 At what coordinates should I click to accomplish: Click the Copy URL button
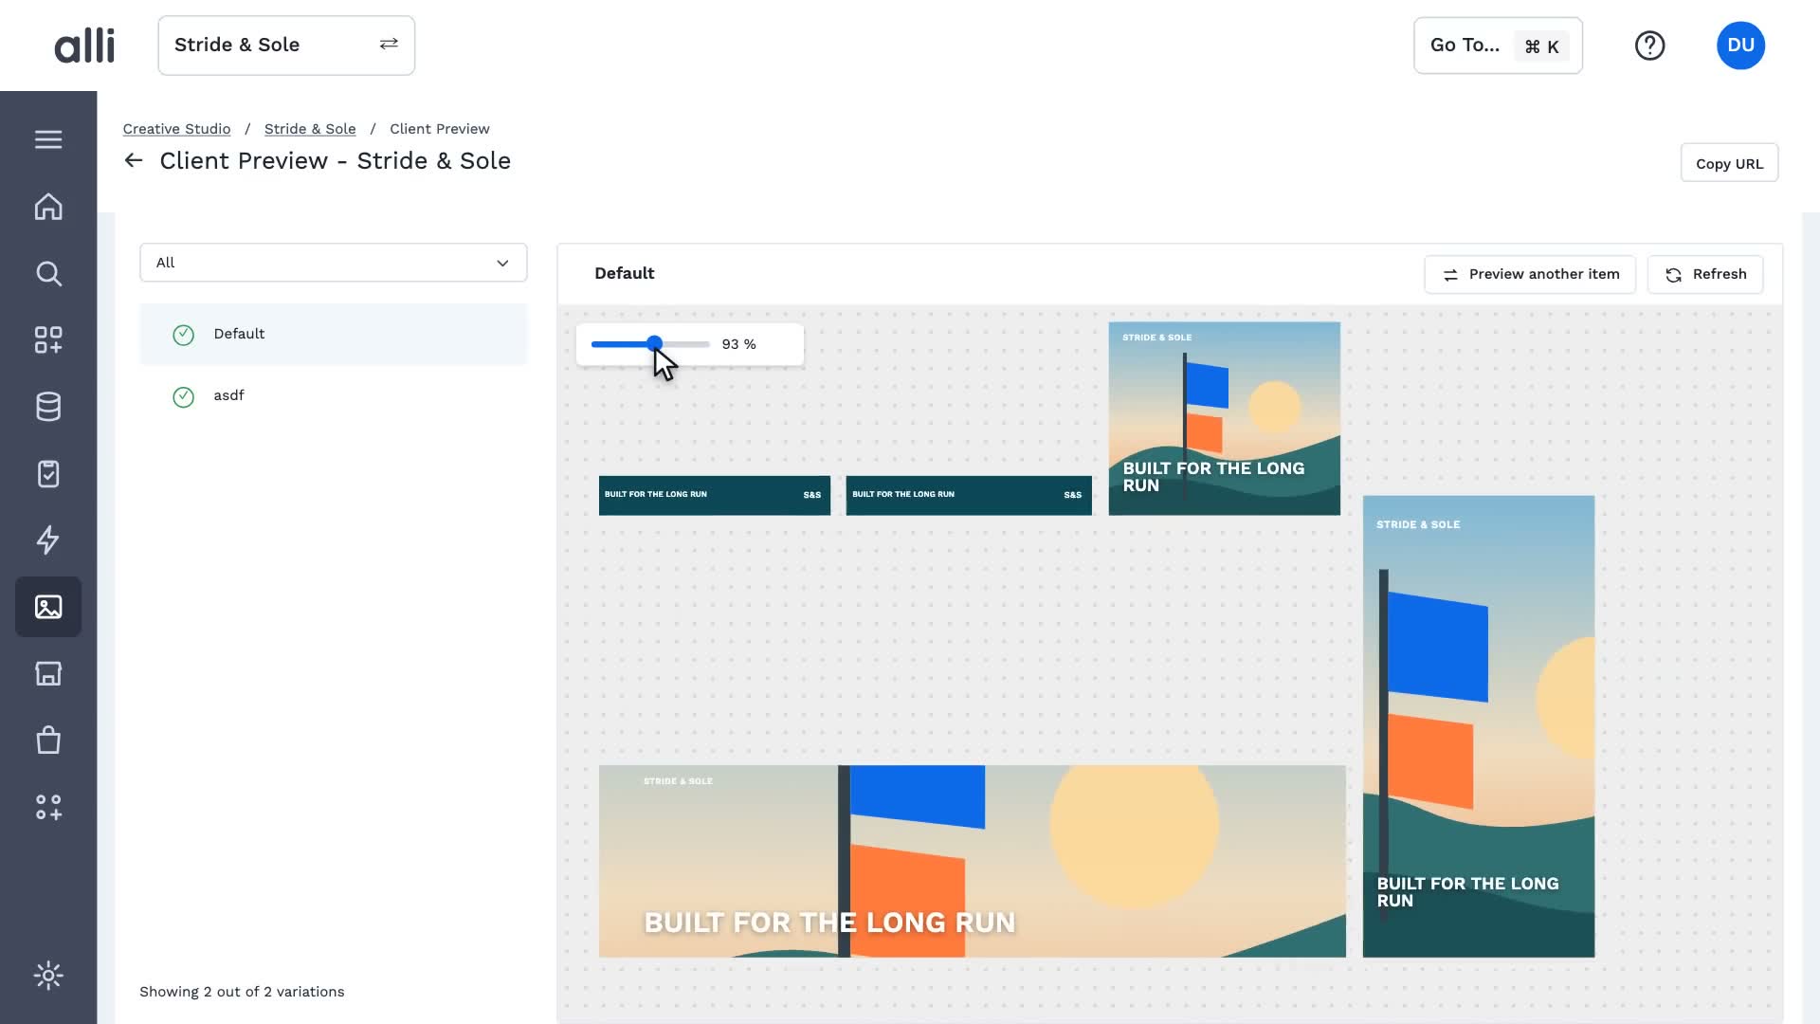(x=1729, y=163)
